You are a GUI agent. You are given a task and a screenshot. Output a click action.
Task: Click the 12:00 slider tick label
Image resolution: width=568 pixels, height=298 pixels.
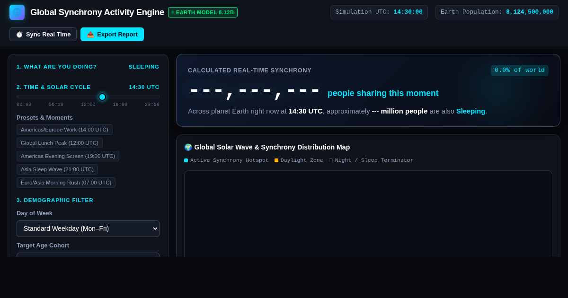point(88,105)
